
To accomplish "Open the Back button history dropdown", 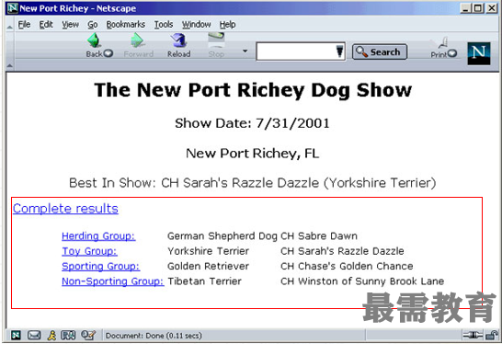I will click(x=108, y=53).
